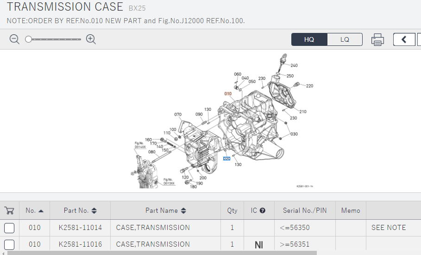This screenshot has width=421, height=255.
Task: Click reference number 010 in diagram
Action: pyautogui.click(x=228, y=94)
